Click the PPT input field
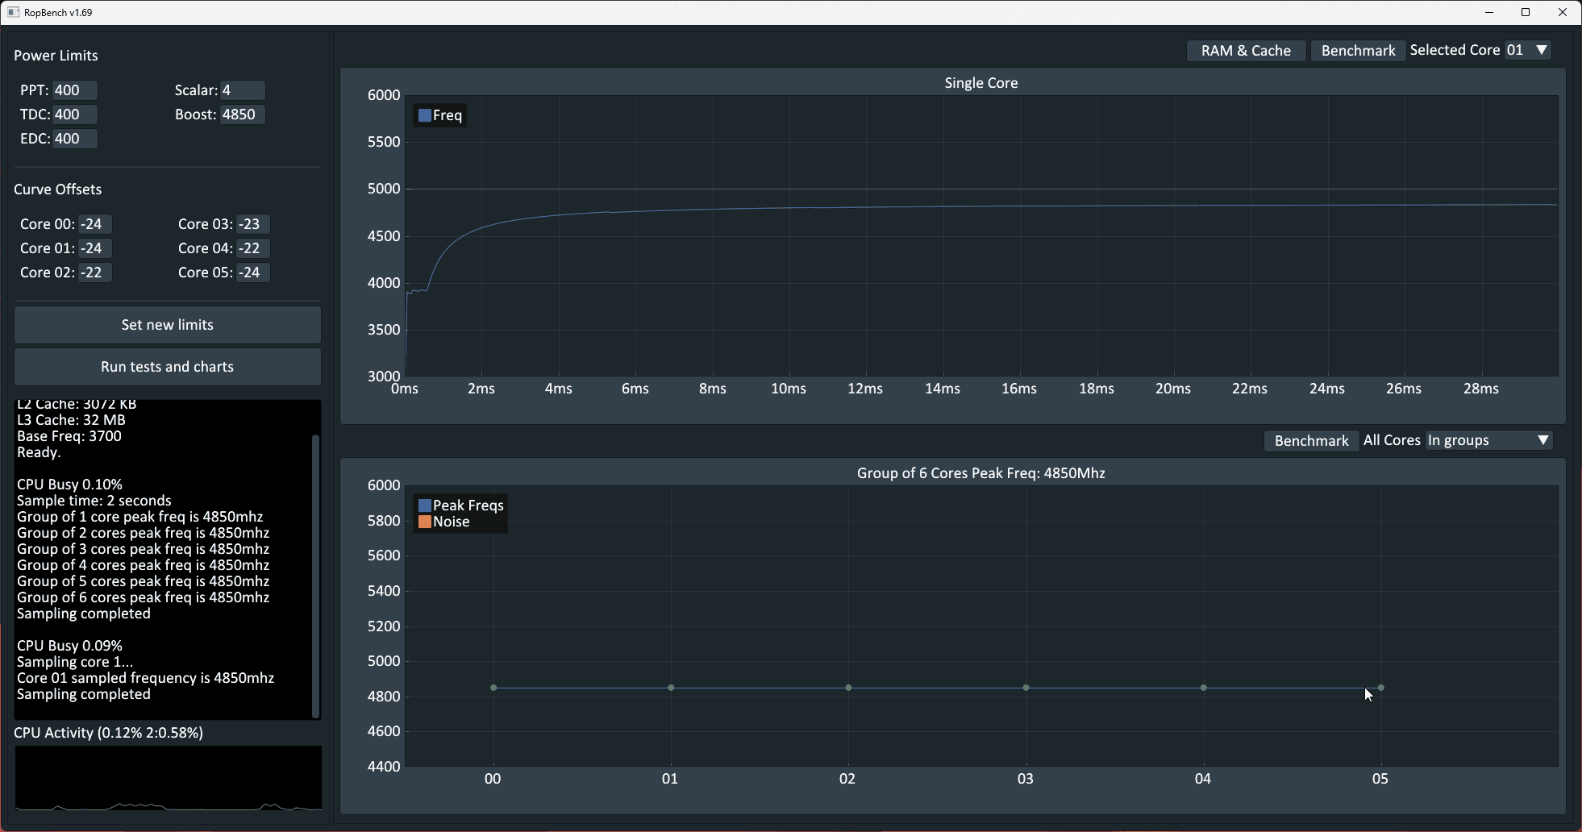1582x832 pixels. (75, 90)
